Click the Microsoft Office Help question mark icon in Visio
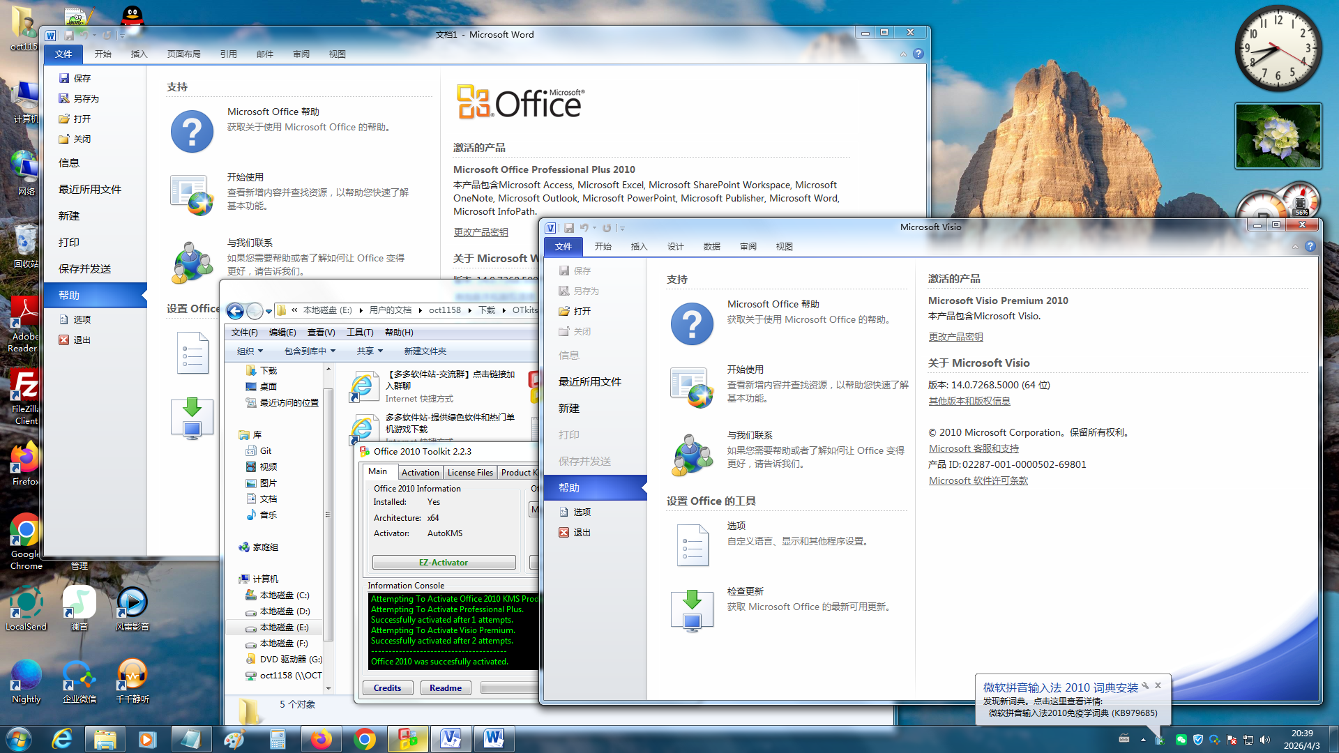The width and height of the screenshot is (1339, 753). point(691,324)
